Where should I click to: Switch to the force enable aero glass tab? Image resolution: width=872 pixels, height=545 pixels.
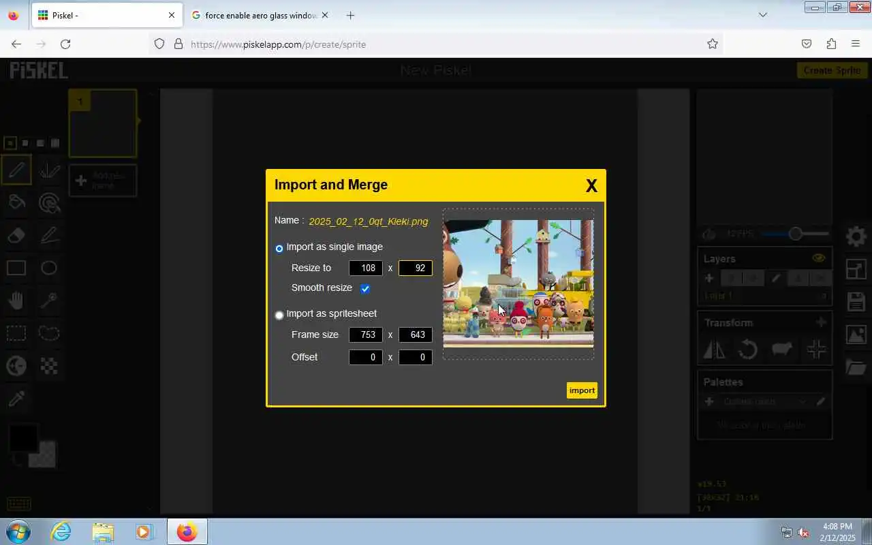[x=261, y=15]
